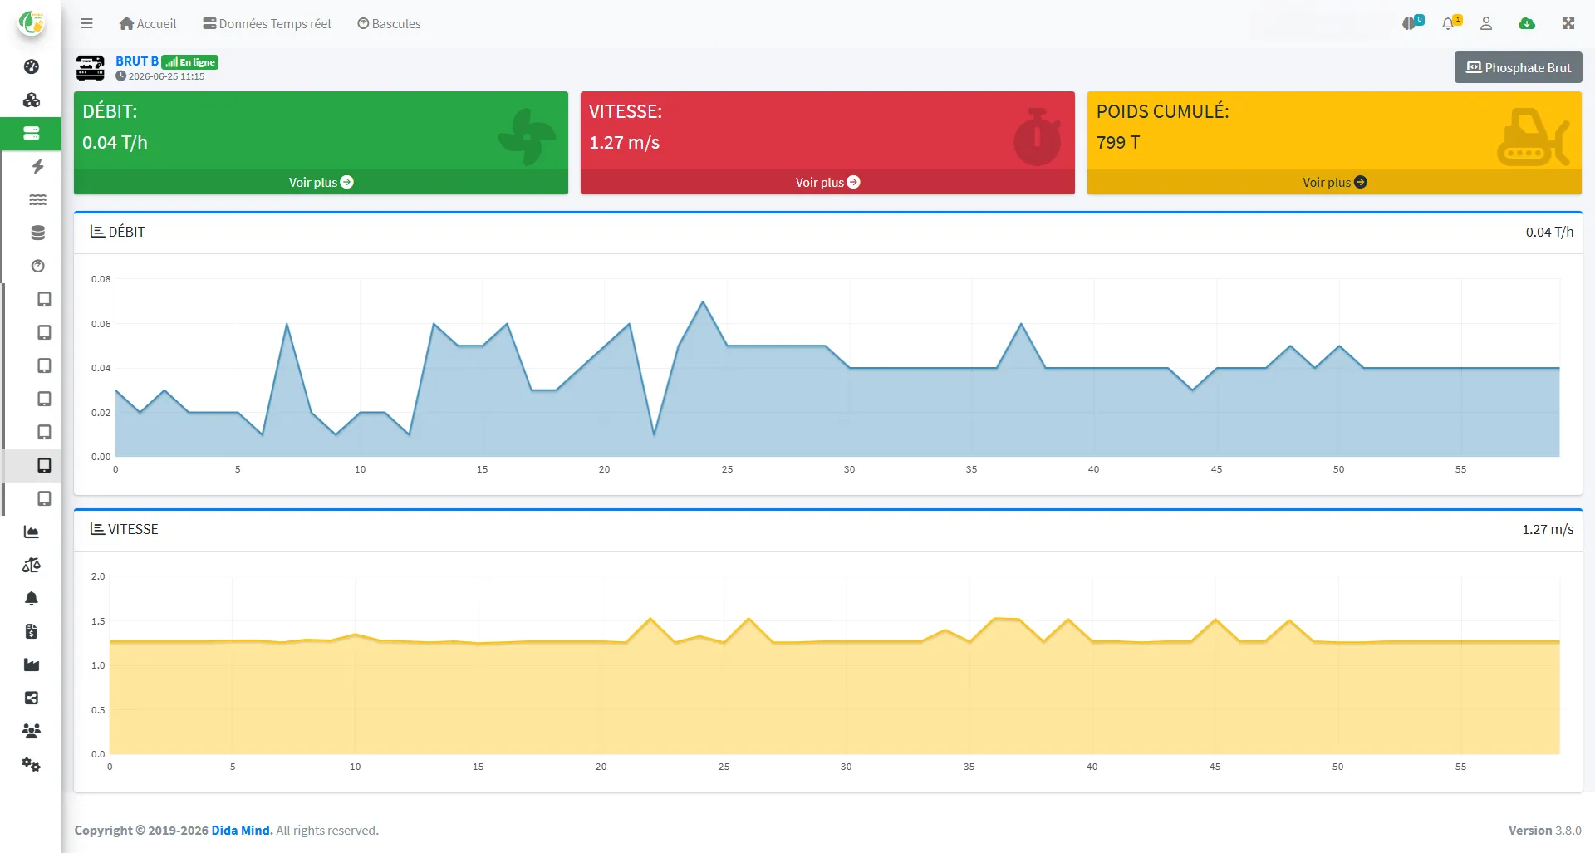1595x853 pixels.
Task: Open the users group sidebar icon
Action: coord(32,731)
